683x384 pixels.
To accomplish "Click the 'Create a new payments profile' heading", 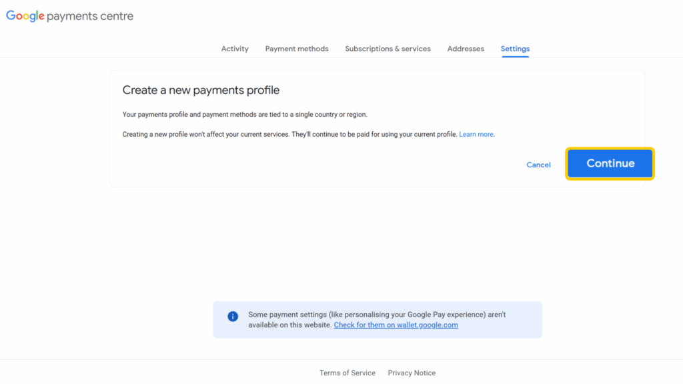I will pos(201,90).
